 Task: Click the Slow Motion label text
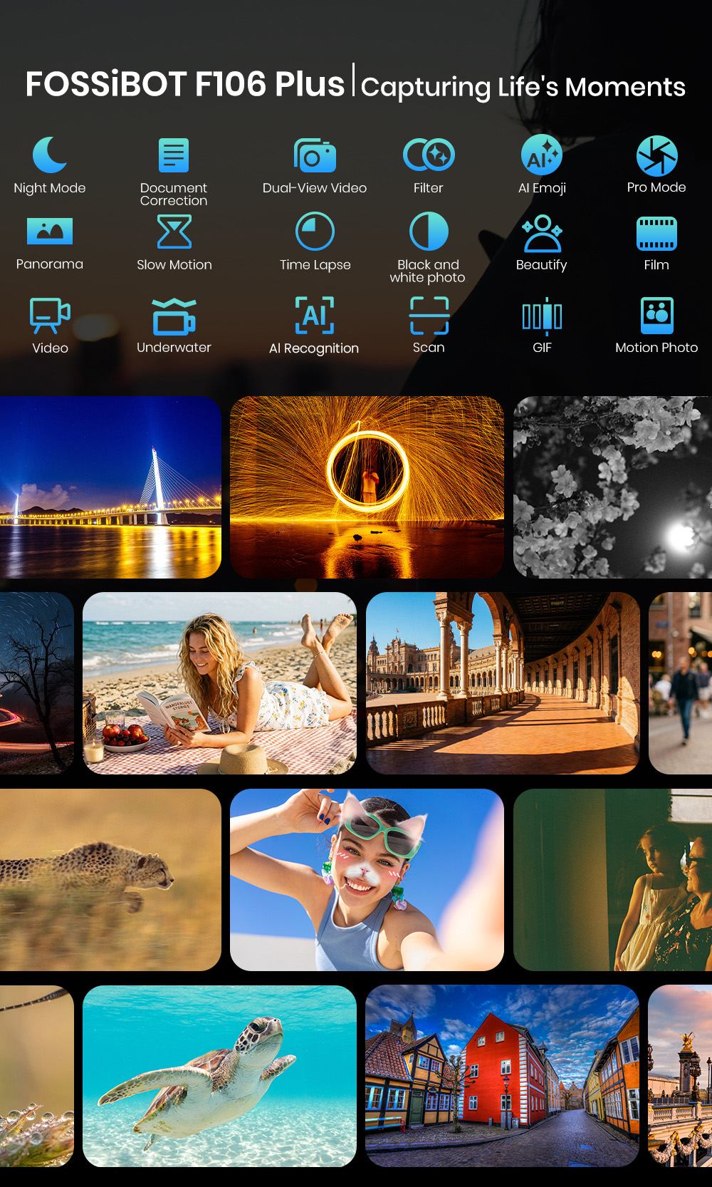(174, 265)
